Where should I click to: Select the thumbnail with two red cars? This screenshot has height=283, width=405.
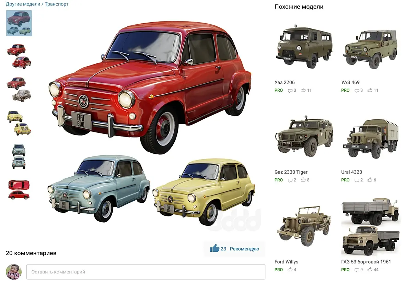coord(19,56)
